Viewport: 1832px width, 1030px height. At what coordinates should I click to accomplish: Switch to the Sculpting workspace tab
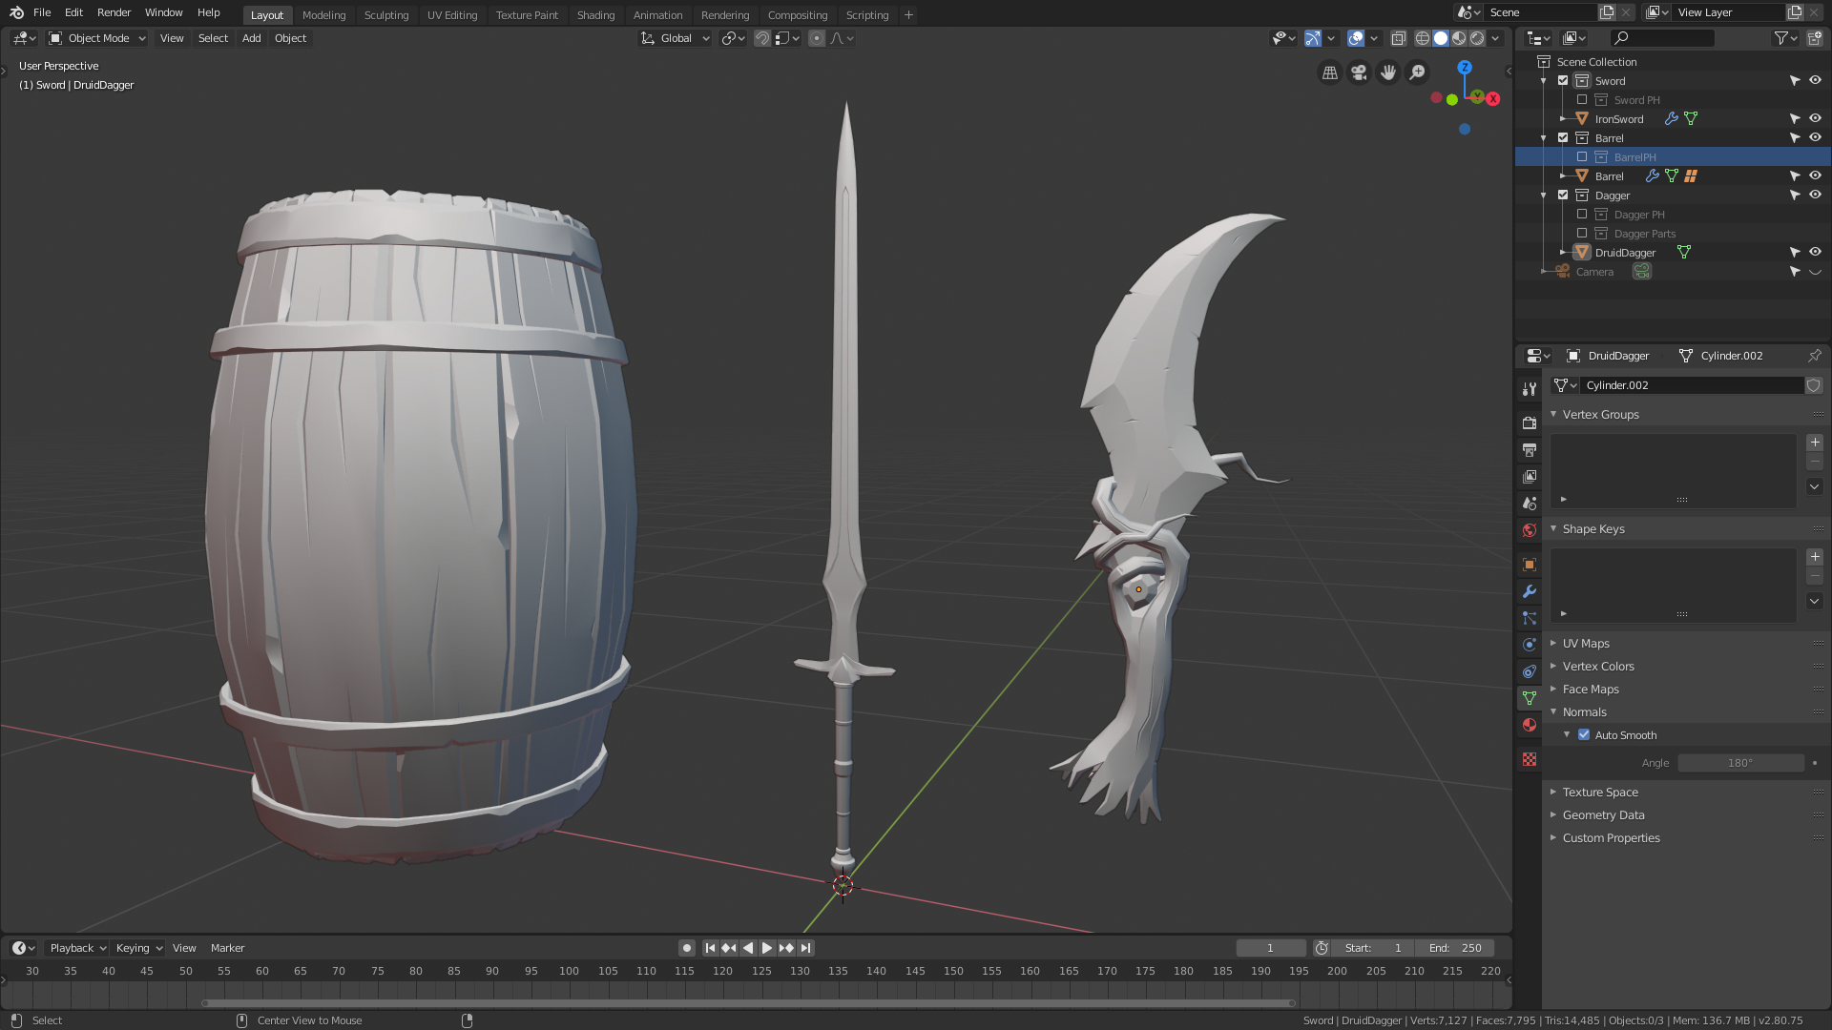point(385,15)
